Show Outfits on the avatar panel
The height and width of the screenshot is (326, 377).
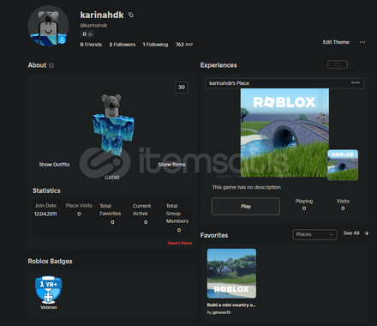click(x=54, y=165)
